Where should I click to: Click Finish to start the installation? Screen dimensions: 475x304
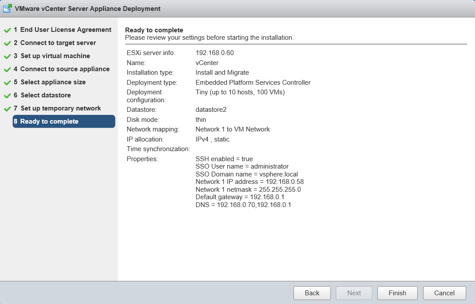point(397,293)
